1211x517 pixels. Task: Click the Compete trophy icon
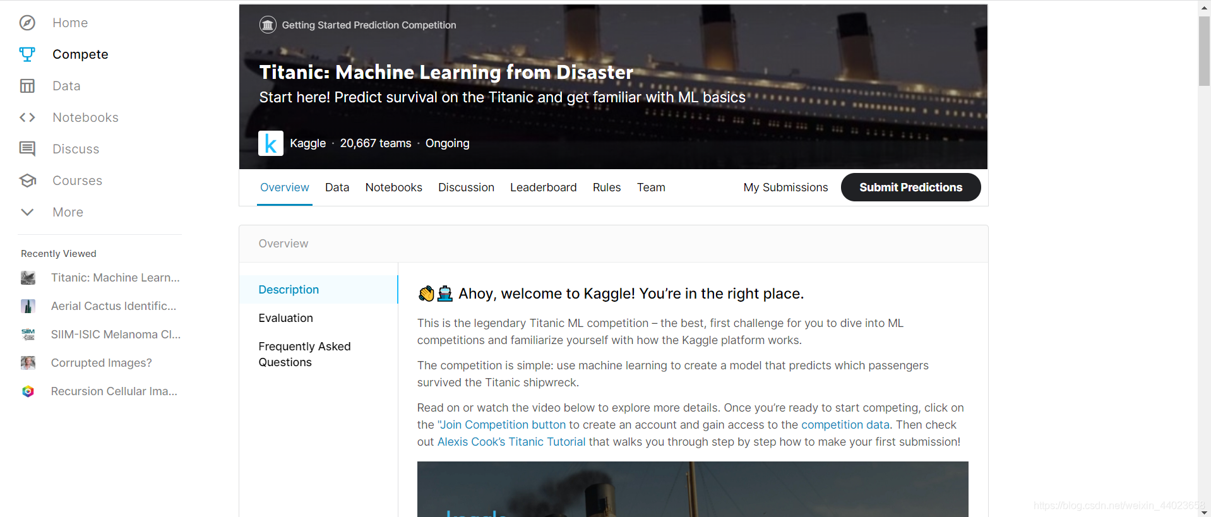point(27,54)
